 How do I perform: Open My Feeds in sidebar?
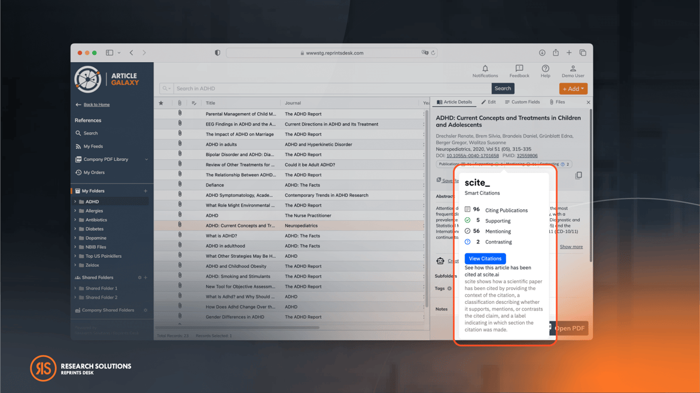93,147
